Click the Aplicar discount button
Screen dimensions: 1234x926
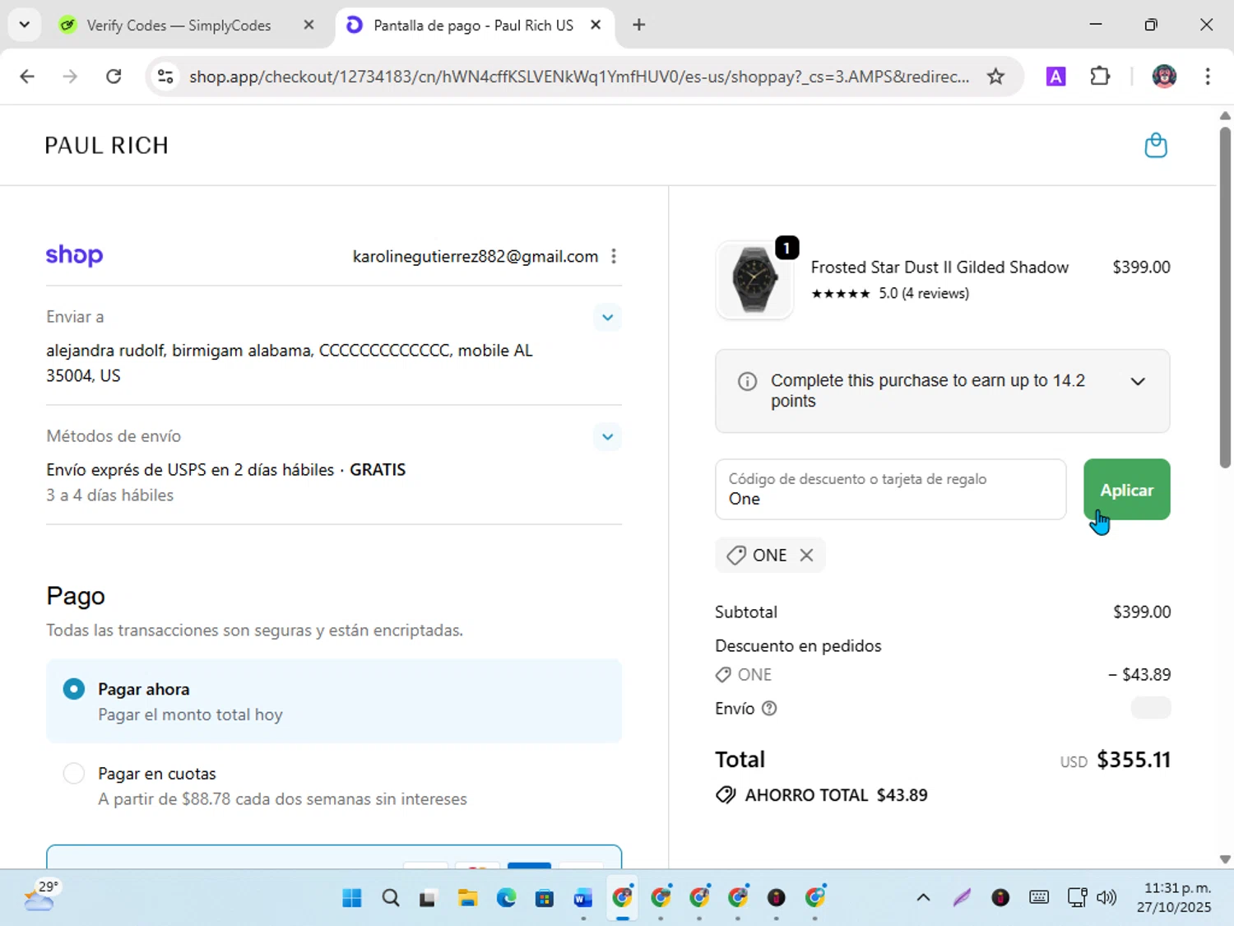click(1126, 490)
